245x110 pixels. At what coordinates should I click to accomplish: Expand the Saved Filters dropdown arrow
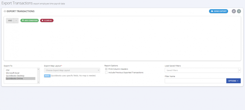240,70
